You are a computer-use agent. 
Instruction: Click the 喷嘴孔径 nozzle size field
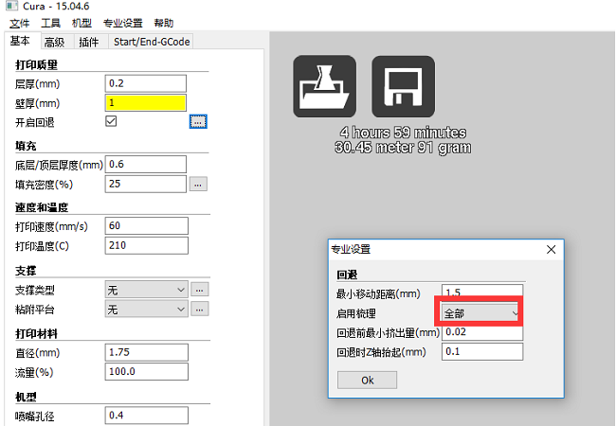click(x=147, y=416)
